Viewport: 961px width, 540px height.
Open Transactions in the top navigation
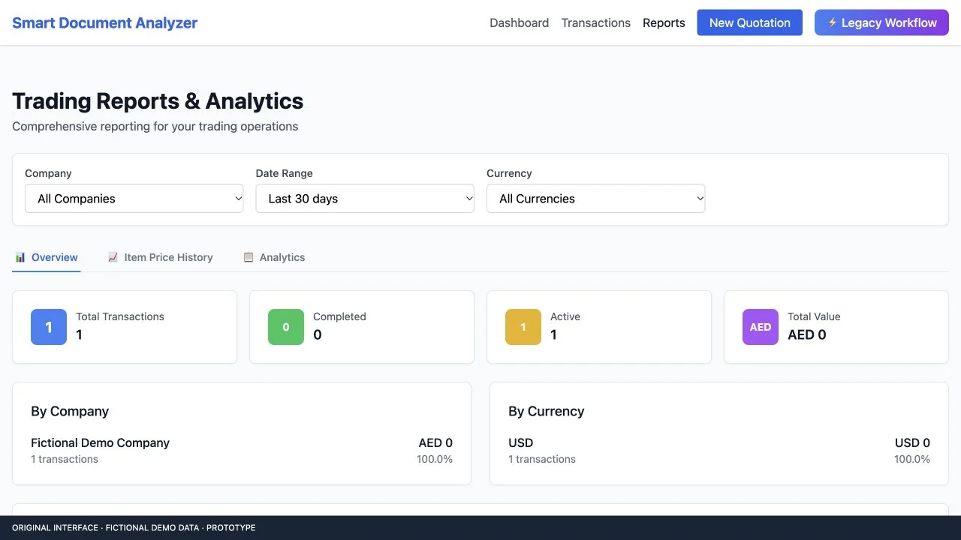click(x=596, y=22)
